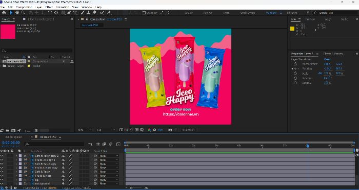
Task: Toggle Position stopwatch in Properties panel
Action: point(295,68)
